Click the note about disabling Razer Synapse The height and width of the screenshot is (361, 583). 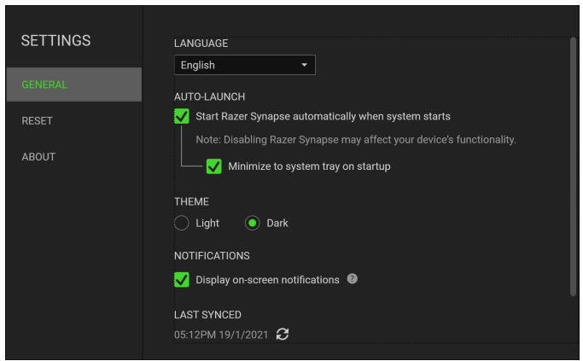point(356,139)
